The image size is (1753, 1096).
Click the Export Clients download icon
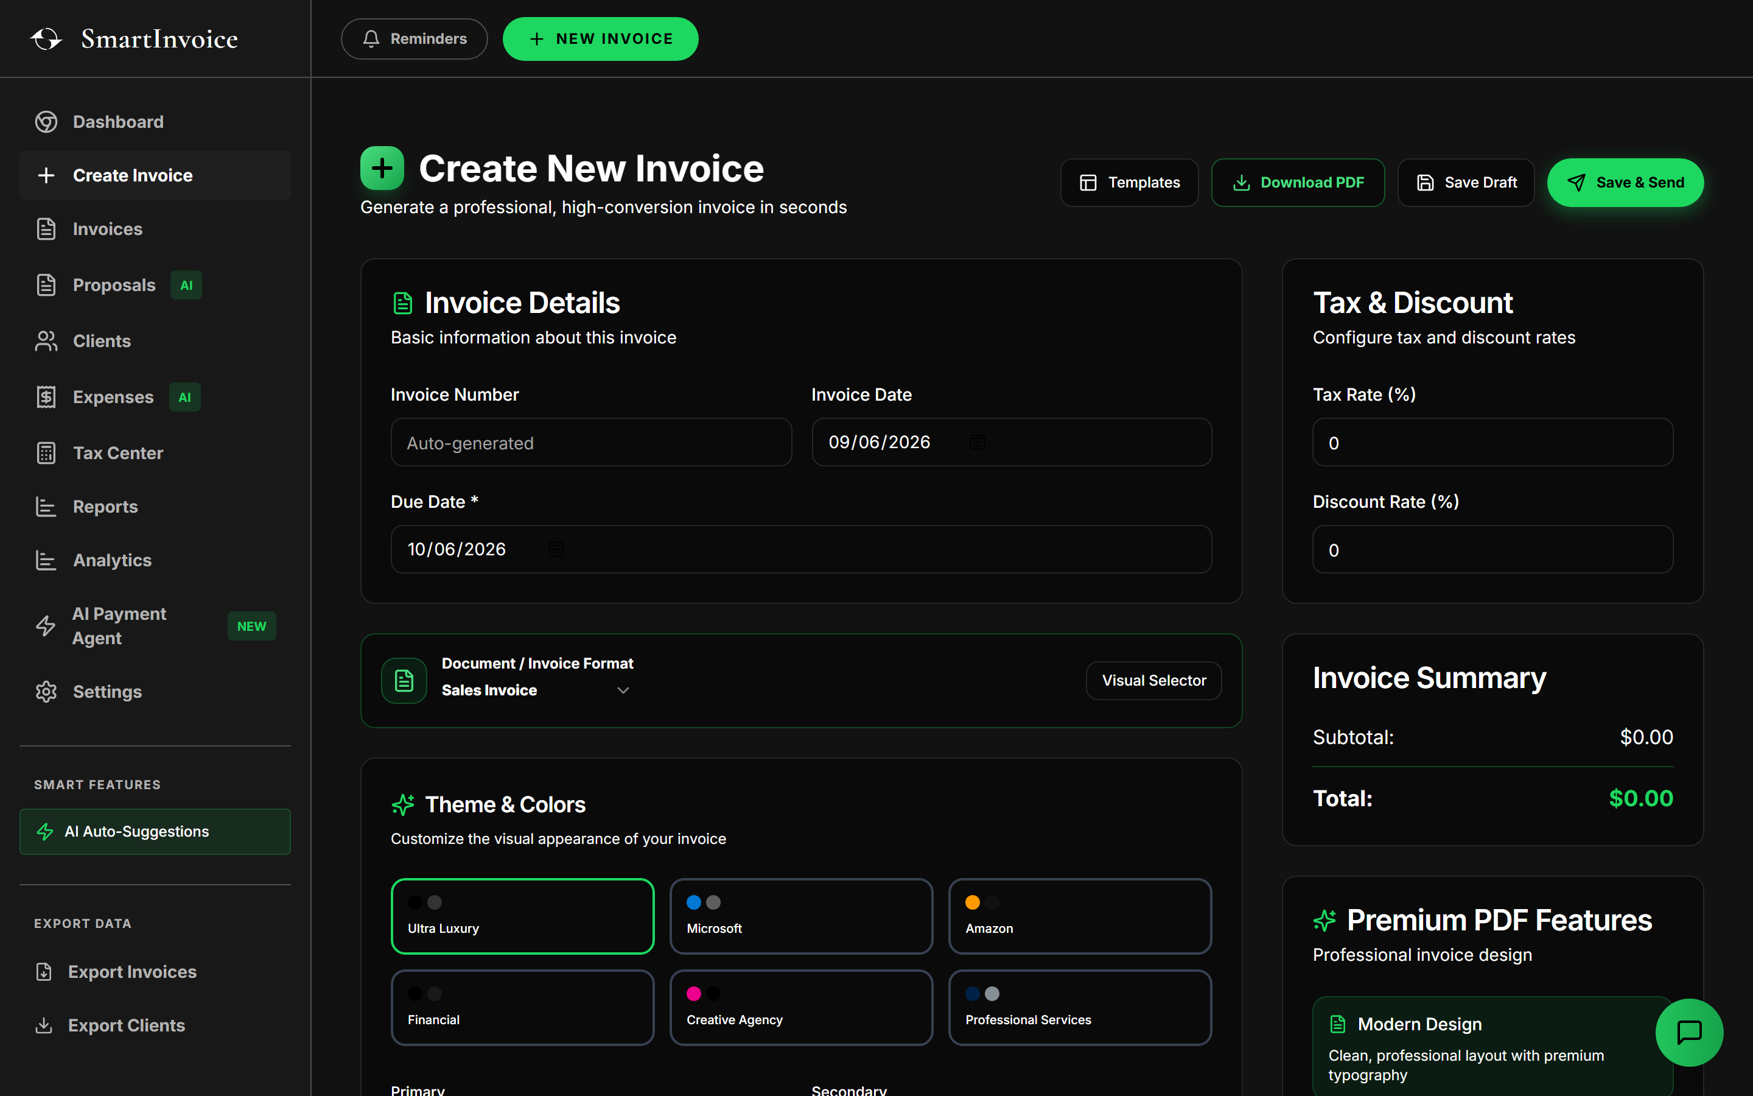click(44, 1025)
